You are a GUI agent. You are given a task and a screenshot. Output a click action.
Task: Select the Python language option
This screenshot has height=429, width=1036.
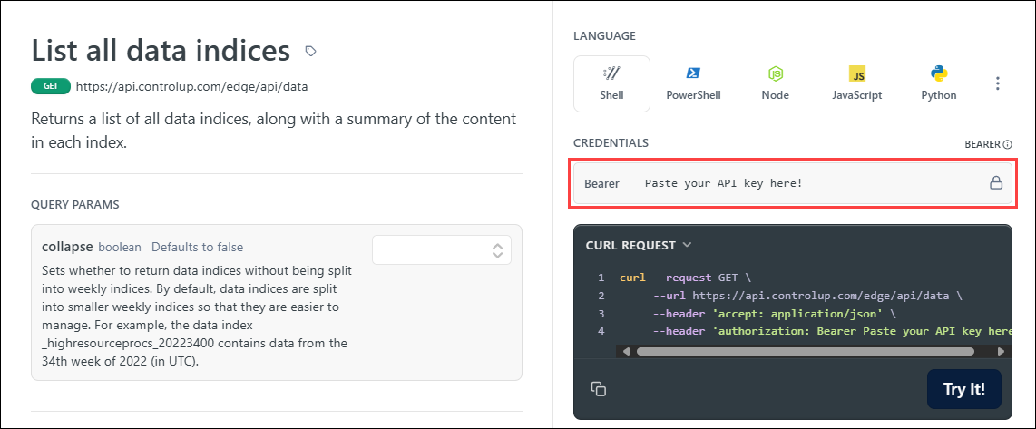[939, 83]
